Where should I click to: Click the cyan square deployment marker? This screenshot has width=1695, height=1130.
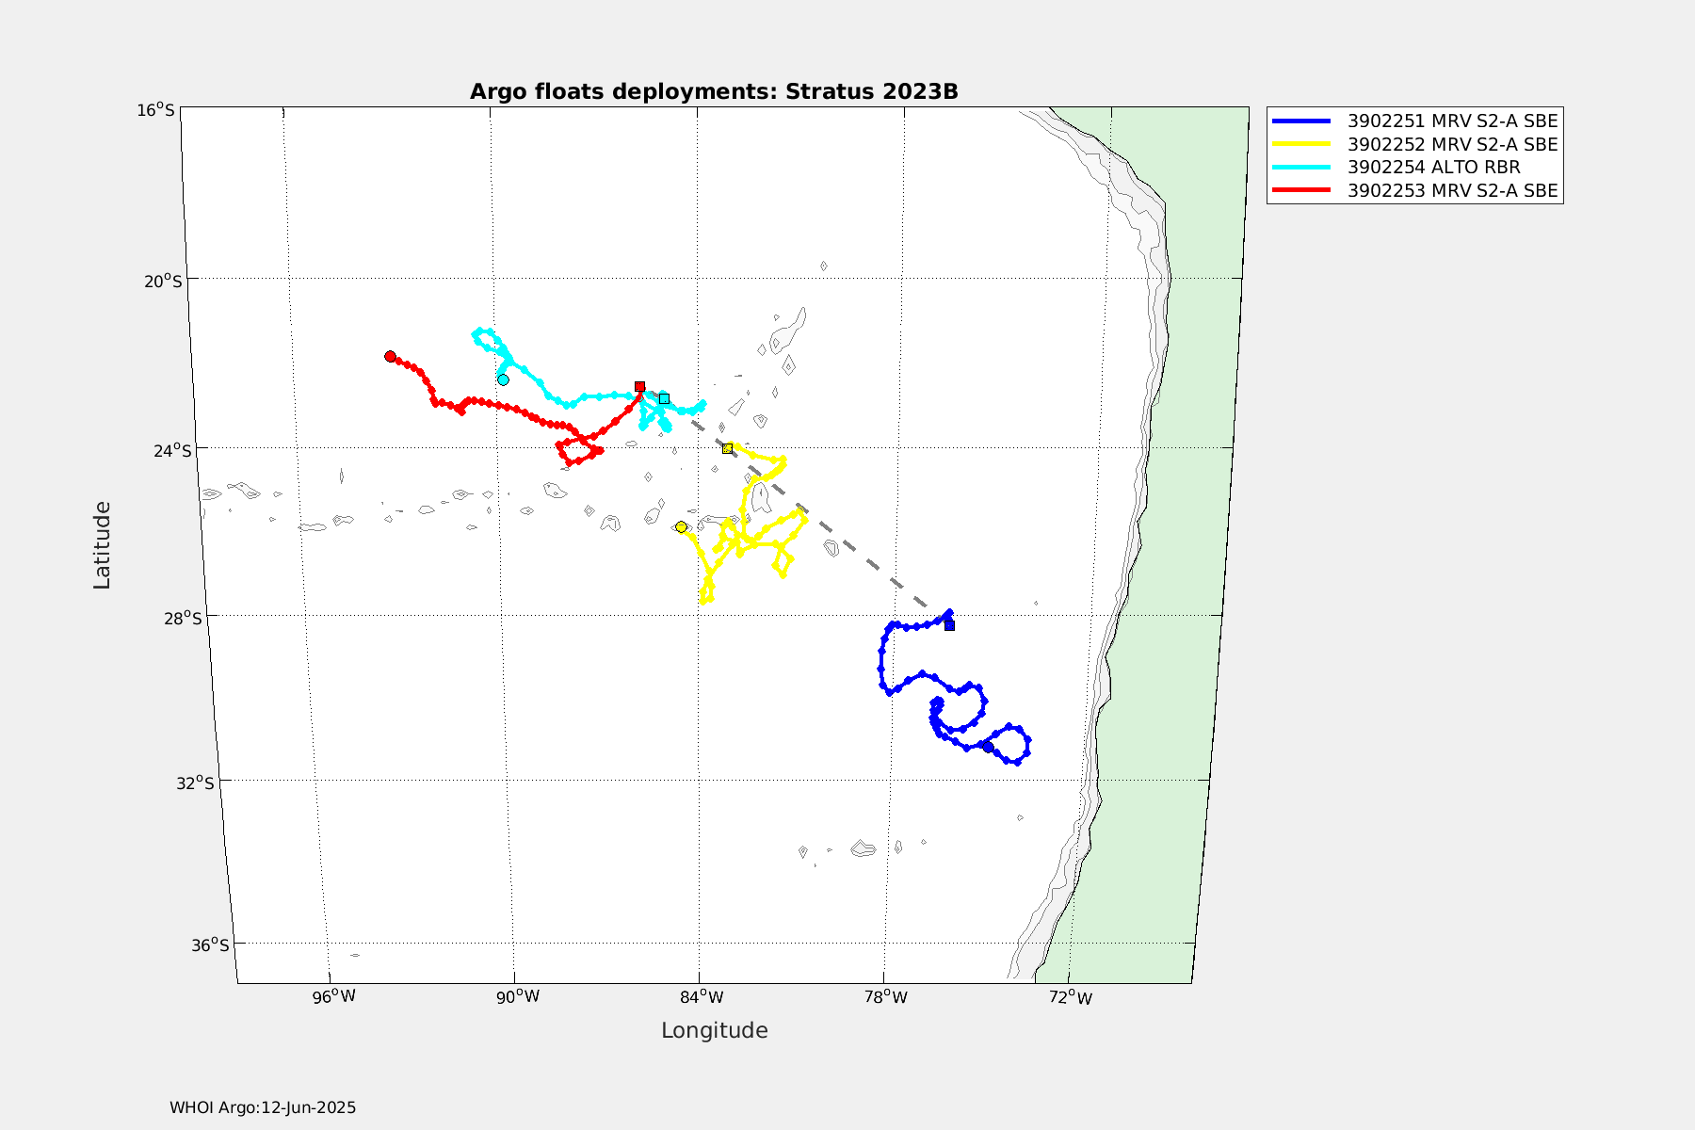[664, 398]
